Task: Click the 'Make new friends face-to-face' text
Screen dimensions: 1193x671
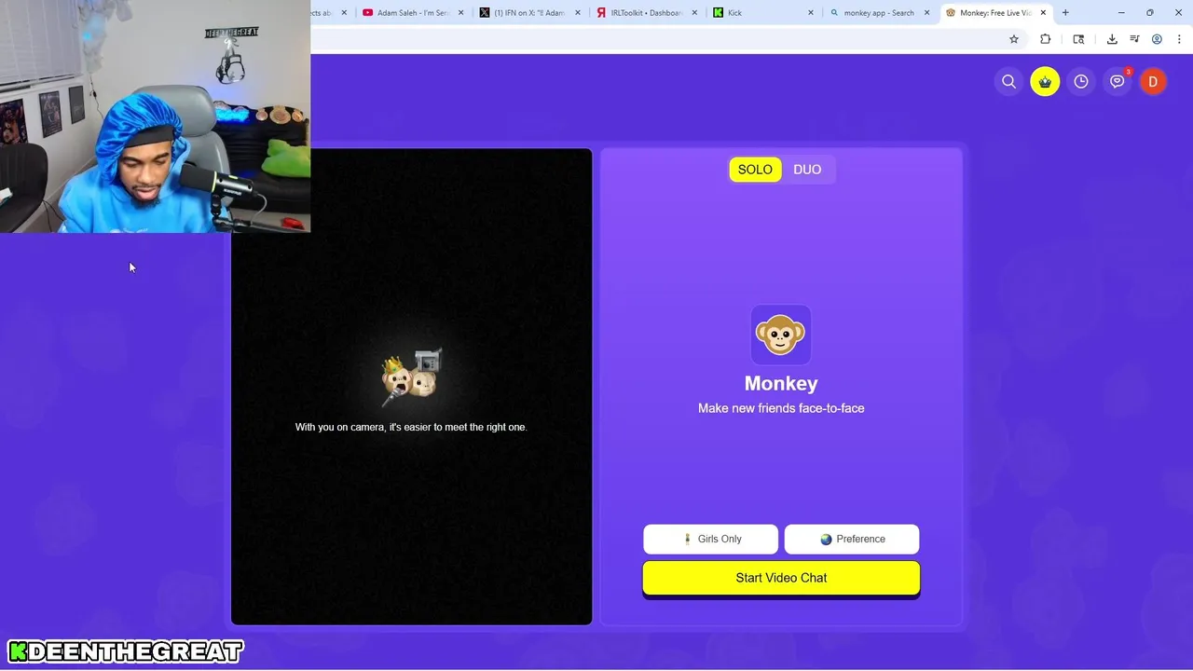Action: (x=781, y=408)
